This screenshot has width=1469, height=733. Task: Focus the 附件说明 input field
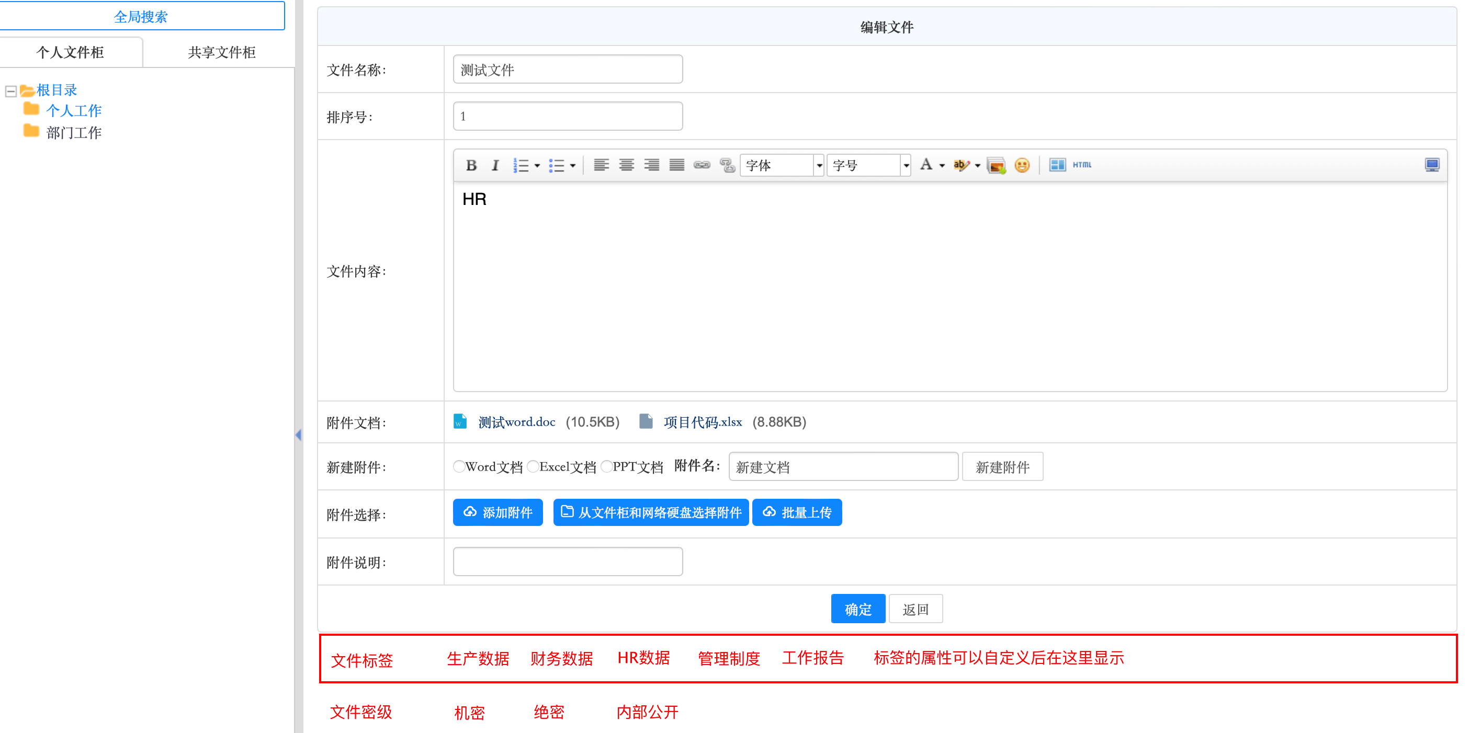tap(568, 562)
